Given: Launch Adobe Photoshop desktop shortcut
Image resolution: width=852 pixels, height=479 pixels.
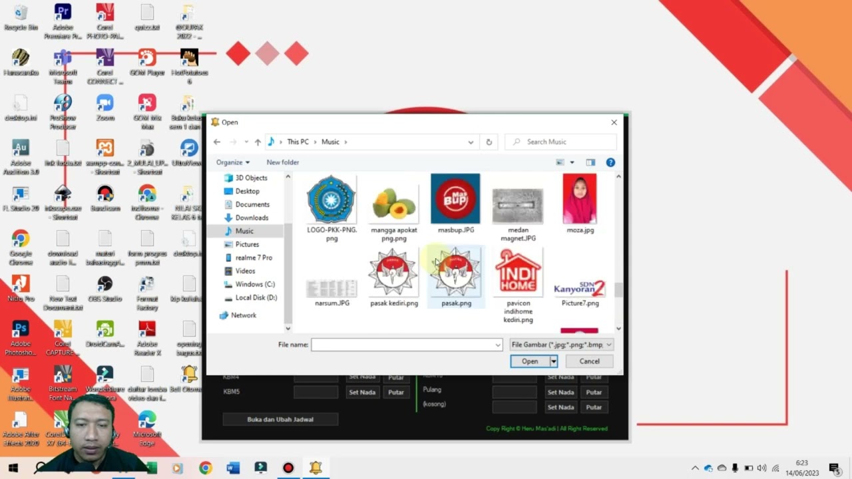Looking at the screenshot, I should 21,338.
